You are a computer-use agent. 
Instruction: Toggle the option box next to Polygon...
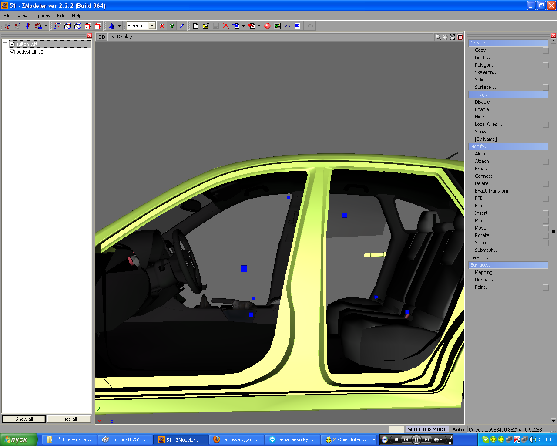tap(545, 65)
